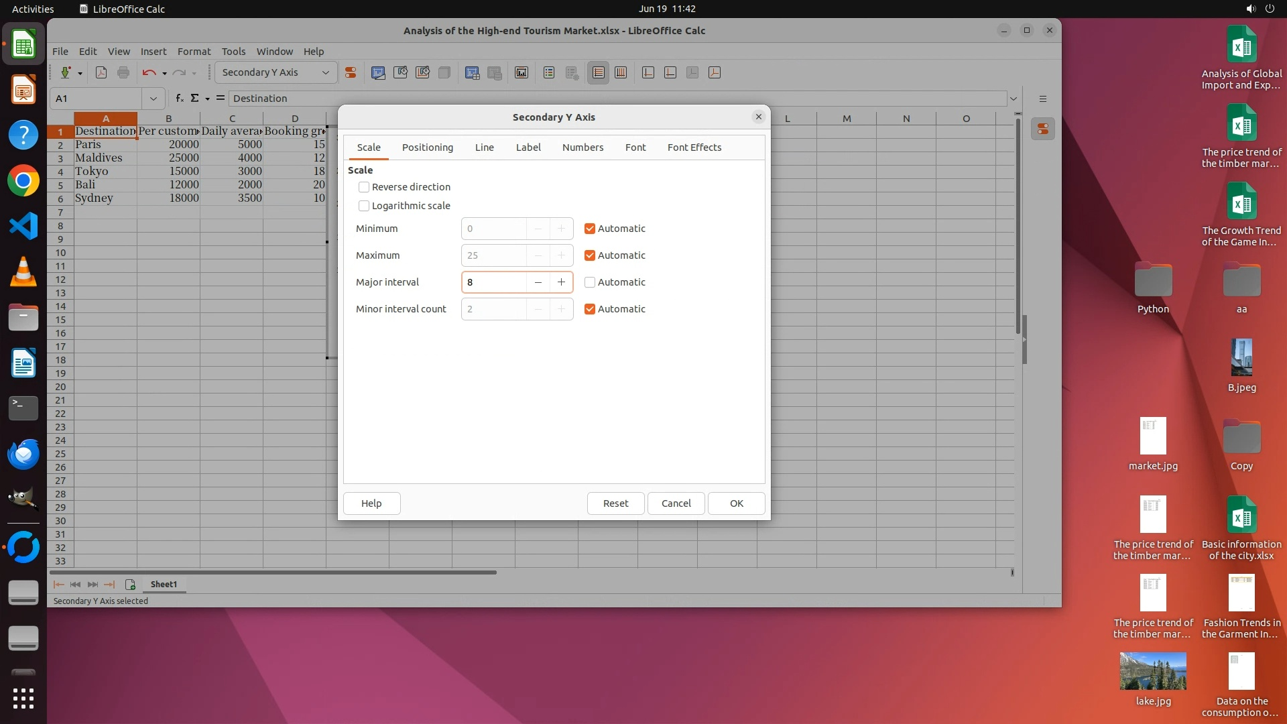
Task: Enable the Reverse direction checkbox
Action: pyautogui.click(x=364, y=187)
